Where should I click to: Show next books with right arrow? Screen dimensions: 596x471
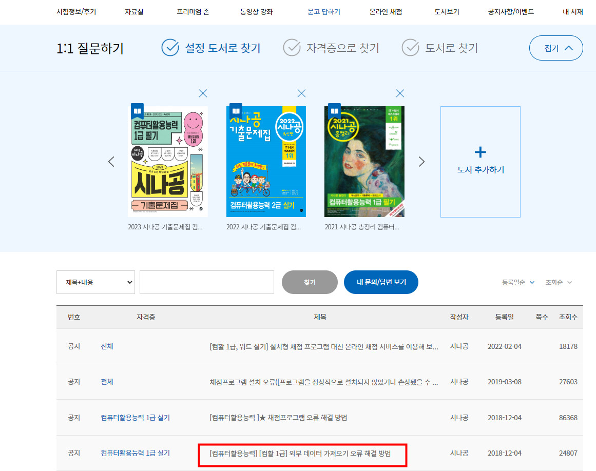(422, 162)
